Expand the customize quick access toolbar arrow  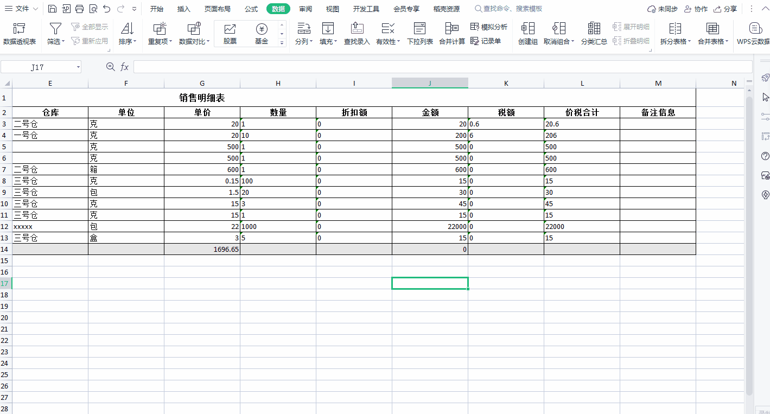[134, 9]
